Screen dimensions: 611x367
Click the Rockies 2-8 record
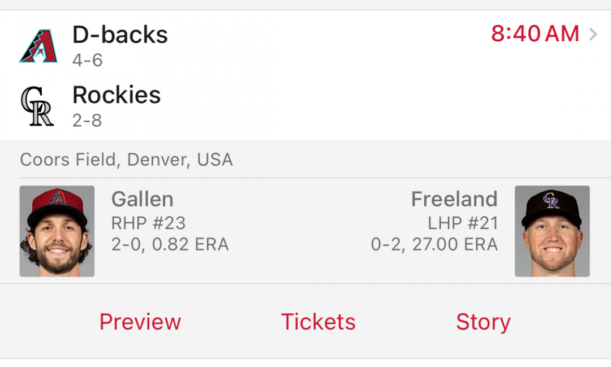click(87, 120)
